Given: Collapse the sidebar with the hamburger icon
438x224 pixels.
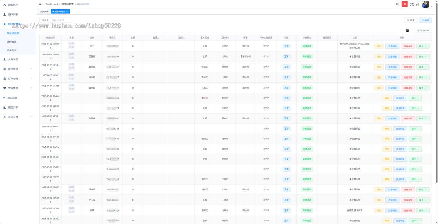Looking at the screenshot, I should 40,4.
